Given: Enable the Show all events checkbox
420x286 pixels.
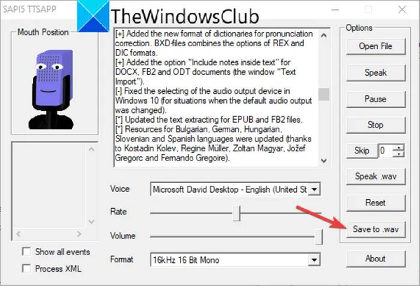Looking at the screenshot, I should (27, 252).
